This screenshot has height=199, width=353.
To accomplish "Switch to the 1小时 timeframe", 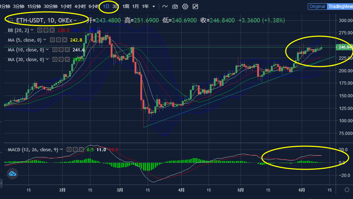I will point(66,6).
